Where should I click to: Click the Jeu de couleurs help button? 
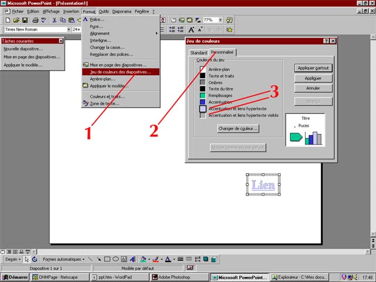click(x=325, y=41)
